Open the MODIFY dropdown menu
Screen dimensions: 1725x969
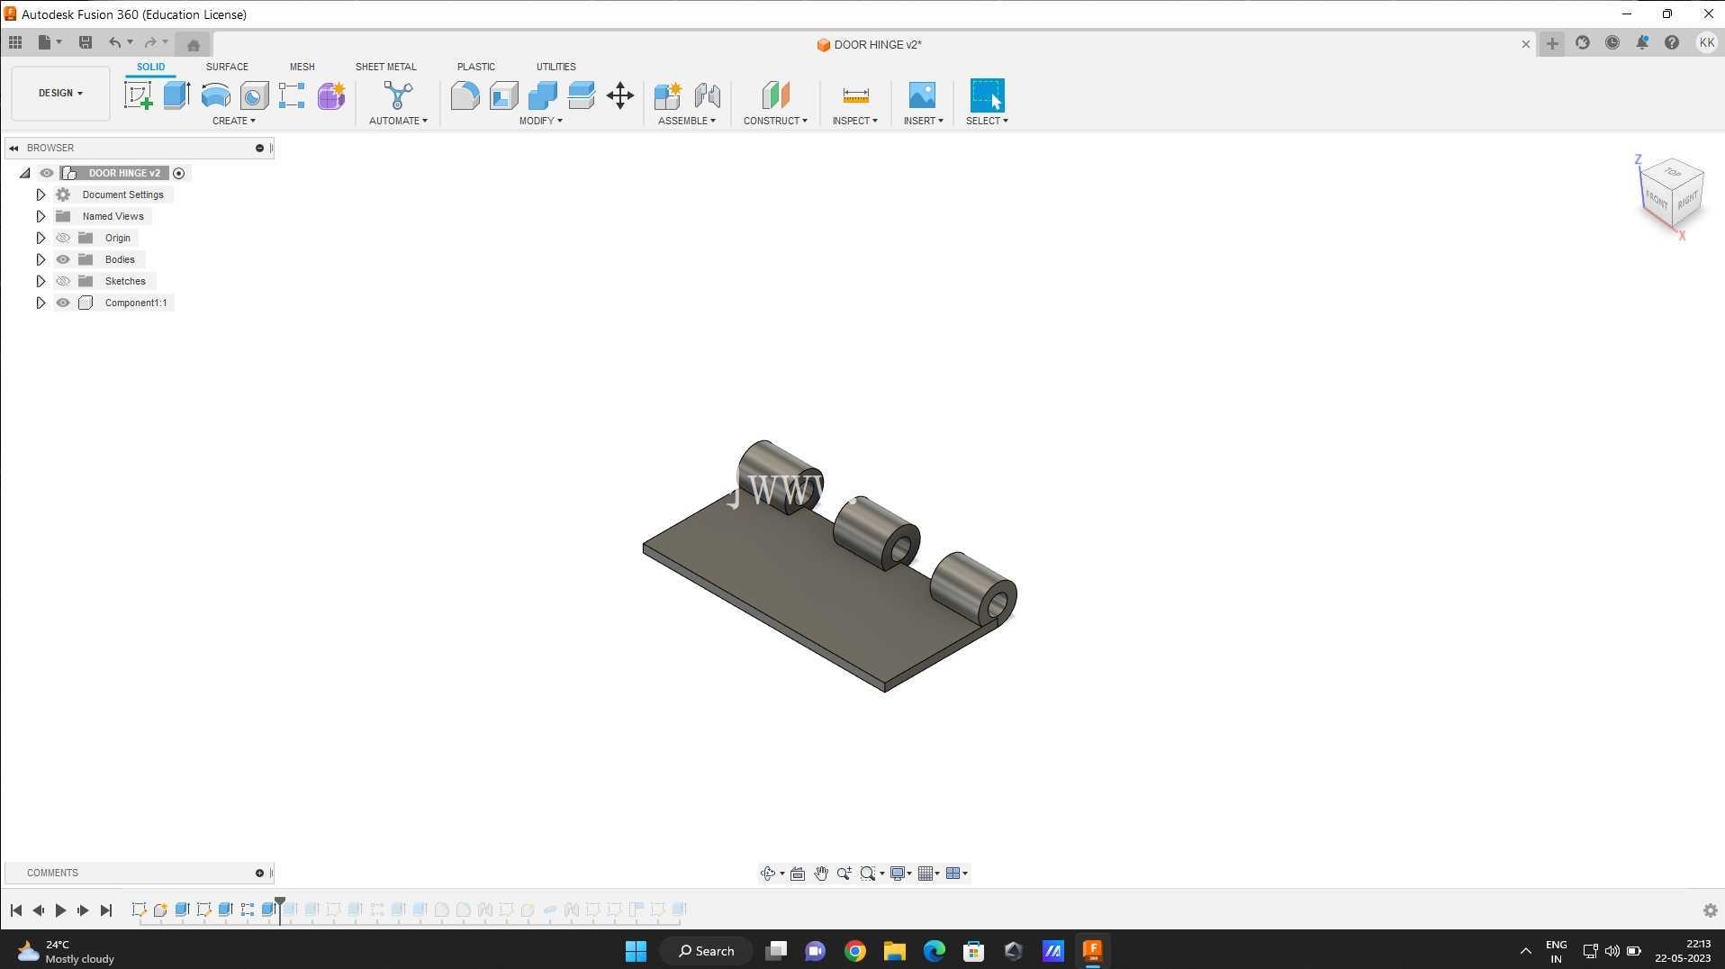pos(540,121)
